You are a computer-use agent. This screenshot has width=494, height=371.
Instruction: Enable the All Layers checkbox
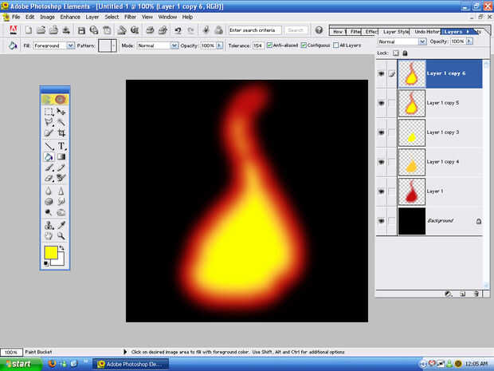pyautogui.click(x=335, y=45)
